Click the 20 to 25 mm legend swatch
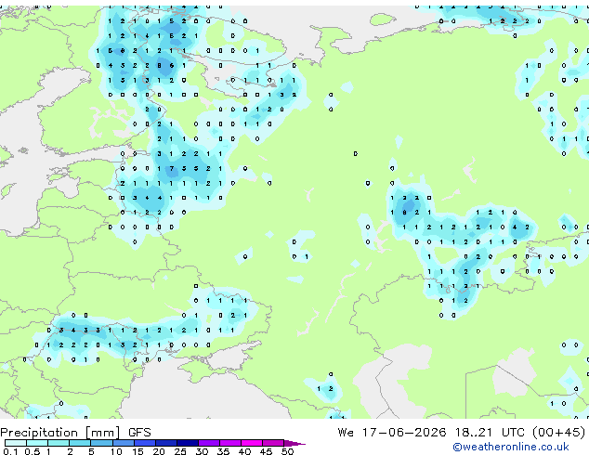 click(165, 443)
